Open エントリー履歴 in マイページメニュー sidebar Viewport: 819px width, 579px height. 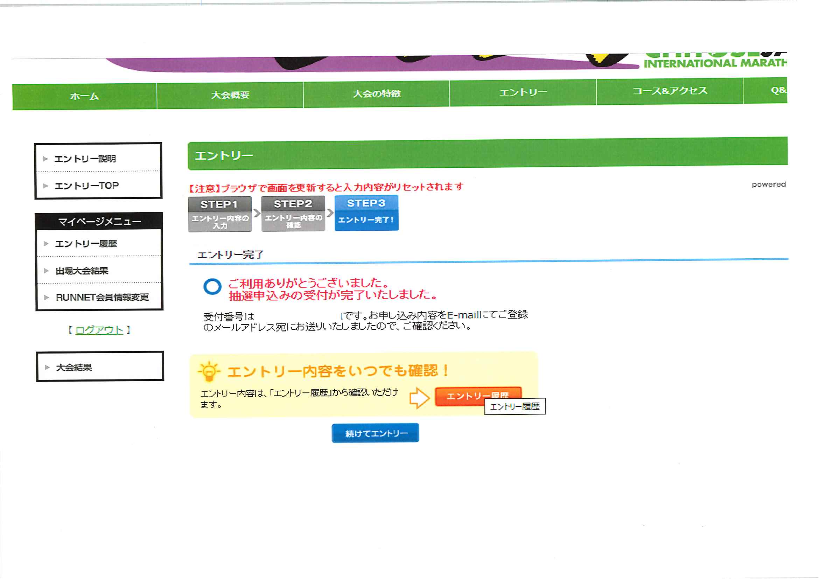click(86, 244)
